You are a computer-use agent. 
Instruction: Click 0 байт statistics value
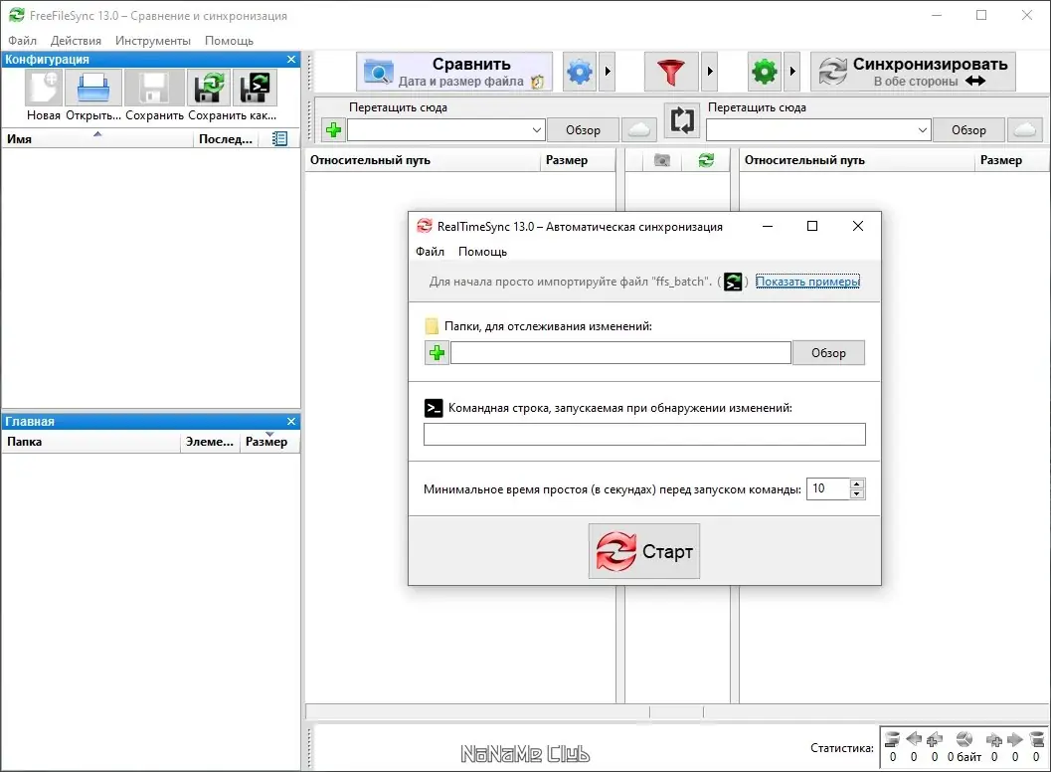coord(963,756)
